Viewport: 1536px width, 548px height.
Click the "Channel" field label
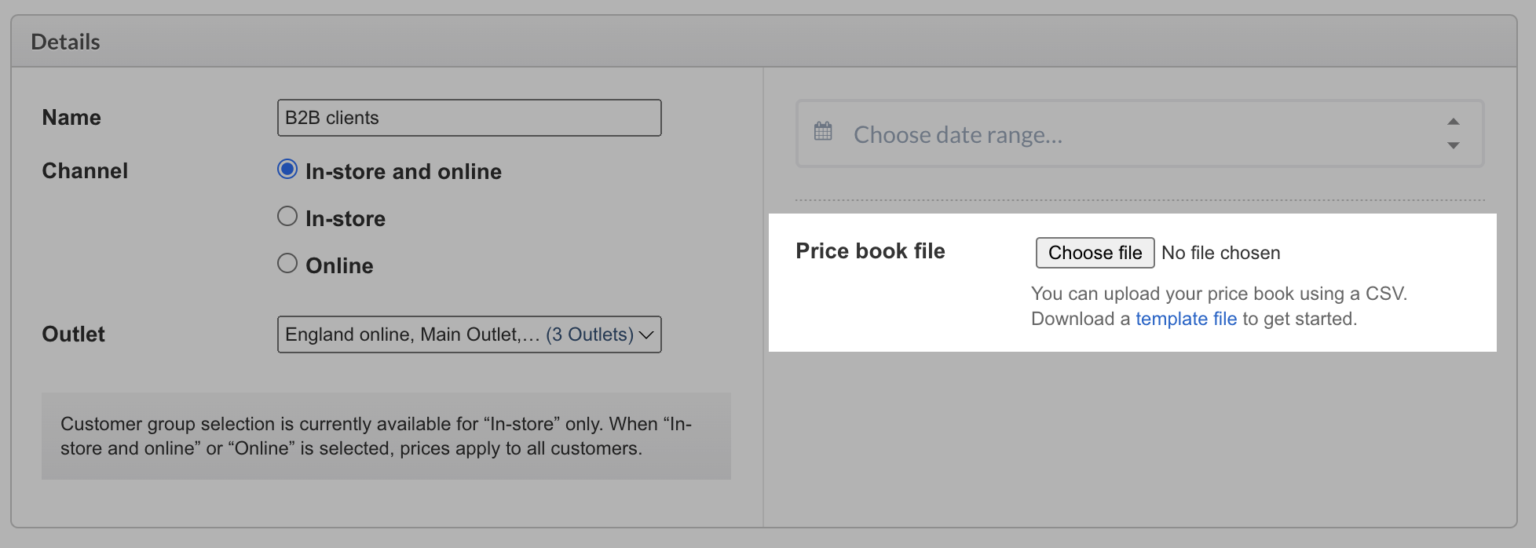click(85, 171)
